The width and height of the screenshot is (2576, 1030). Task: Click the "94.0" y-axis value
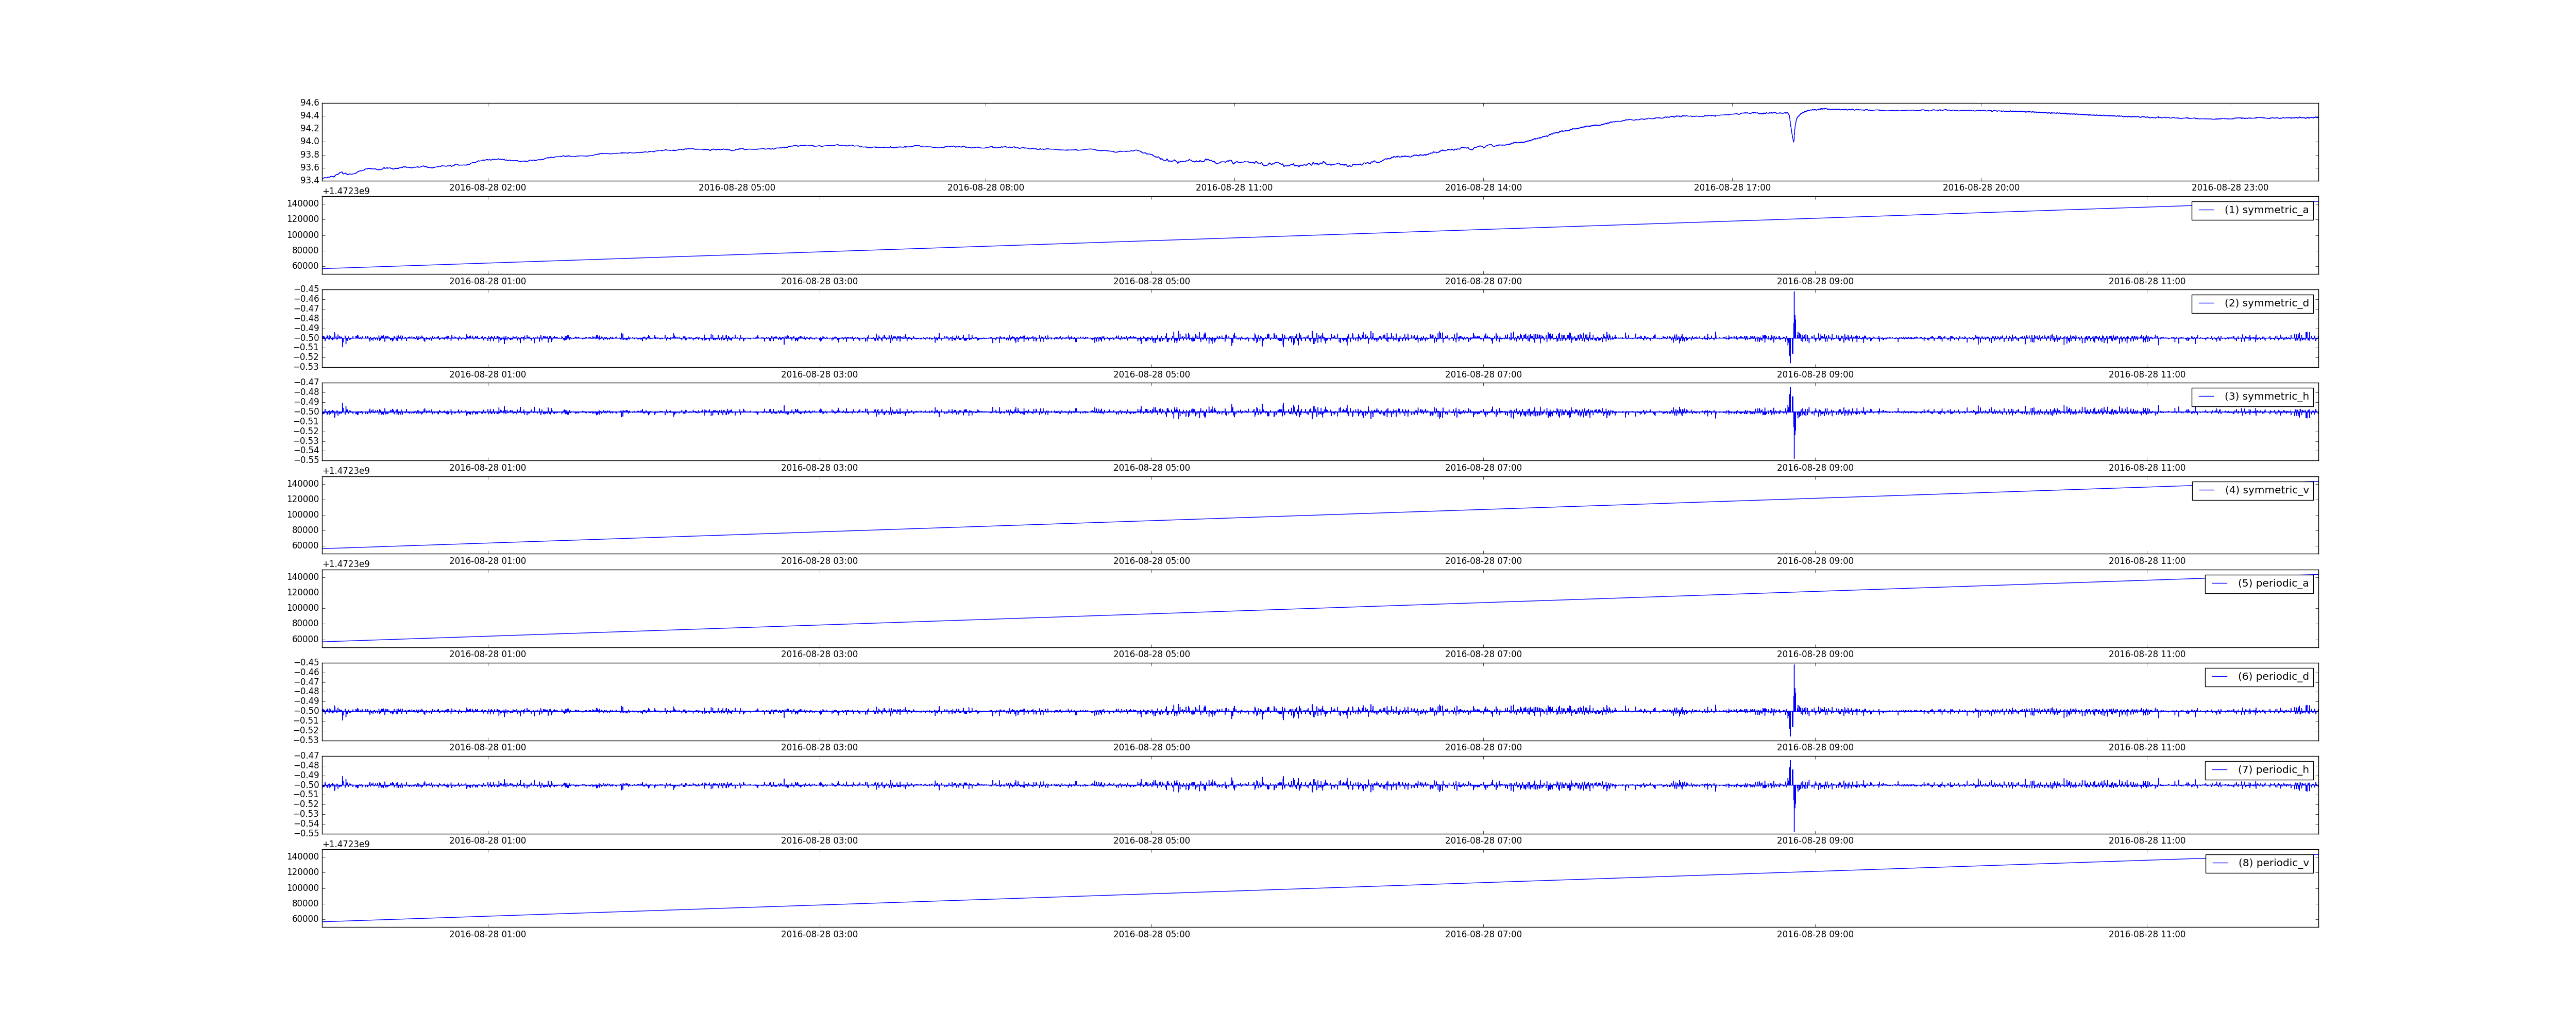[x=309, y=142]
